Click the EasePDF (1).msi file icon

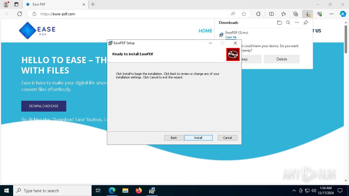221,35
